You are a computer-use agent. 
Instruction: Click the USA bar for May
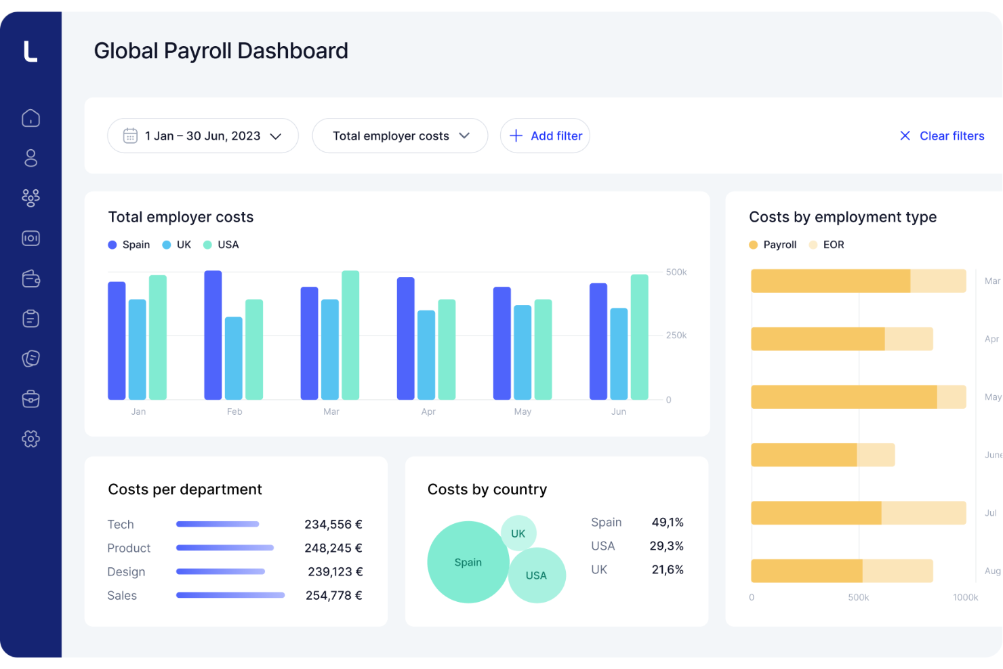(x=544, y=349)
